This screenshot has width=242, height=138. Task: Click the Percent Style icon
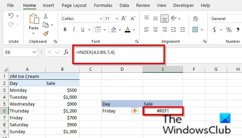(229, 30)
